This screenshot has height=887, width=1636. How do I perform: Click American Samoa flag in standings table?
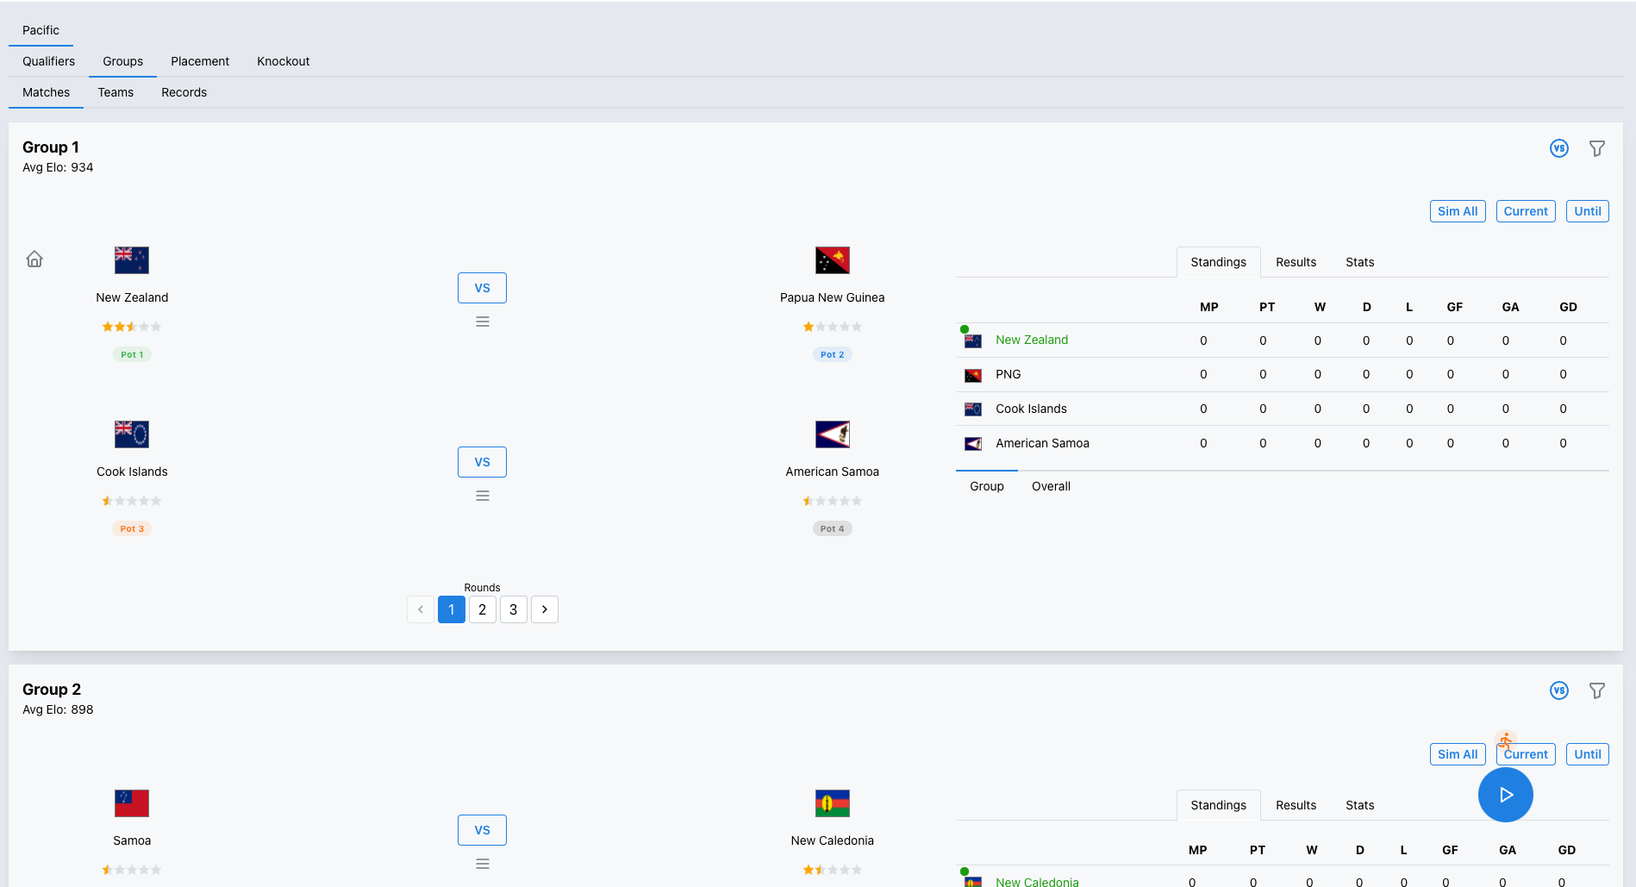[973, 444]
